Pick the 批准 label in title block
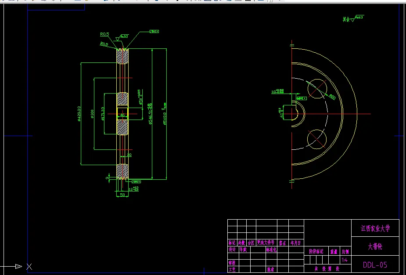The image size is (406, 275). (270, 270)
